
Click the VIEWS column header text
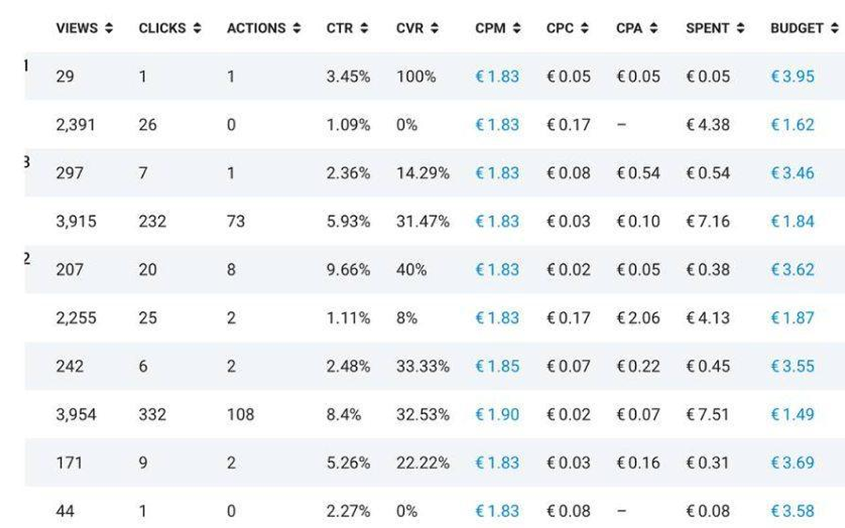pos(76,28)
